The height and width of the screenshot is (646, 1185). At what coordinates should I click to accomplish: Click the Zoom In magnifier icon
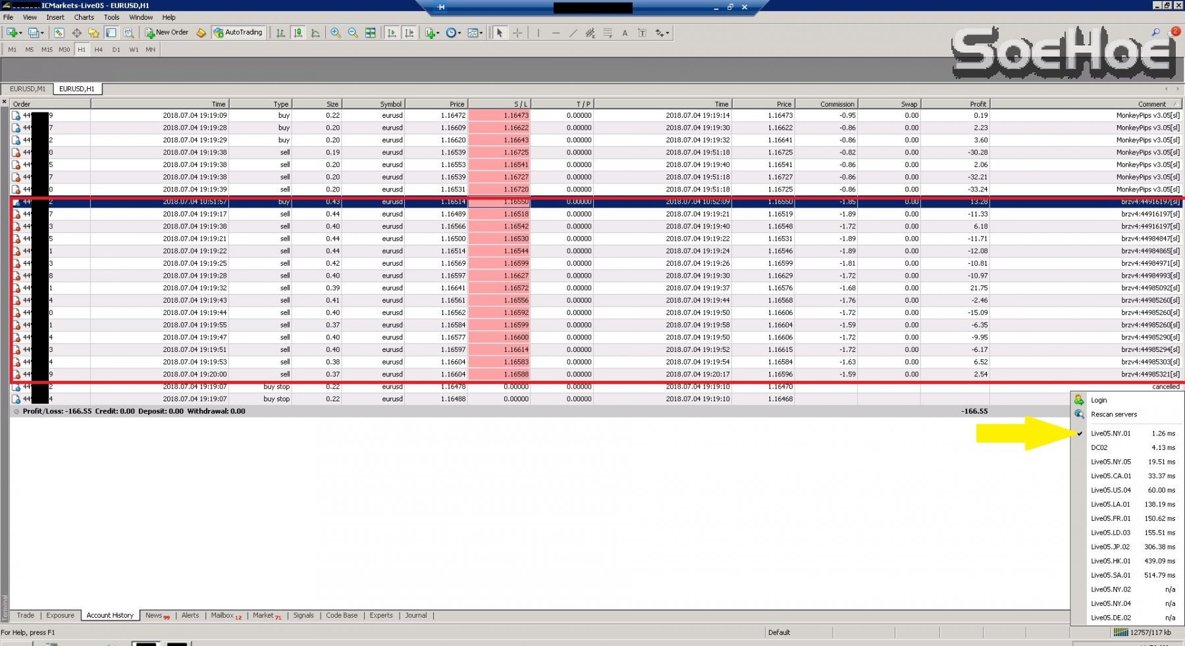[x=336, y=33]
